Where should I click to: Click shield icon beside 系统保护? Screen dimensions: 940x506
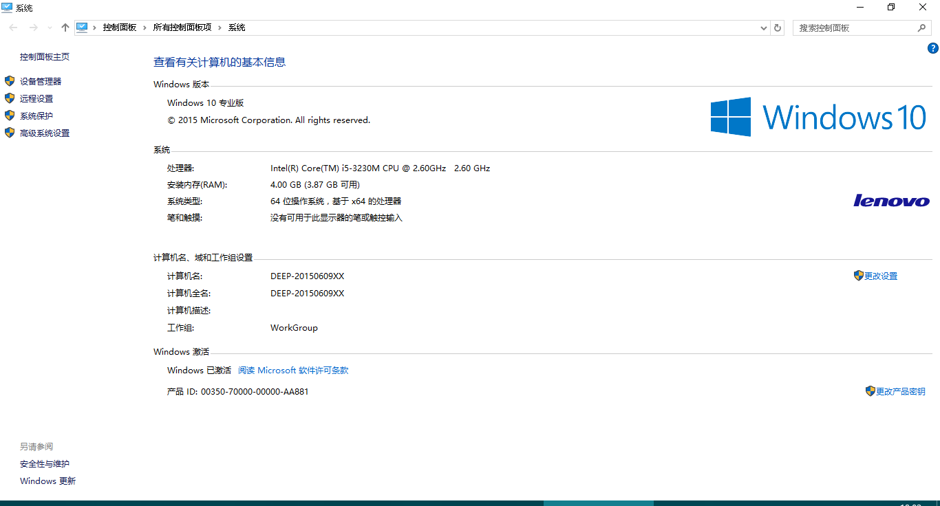click(x=10, y=115)
